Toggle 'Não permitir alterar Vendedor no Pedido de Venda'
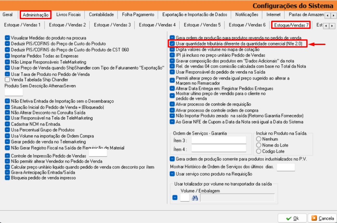Viewport: 337px width, 223px height. [x=7, y=161]
